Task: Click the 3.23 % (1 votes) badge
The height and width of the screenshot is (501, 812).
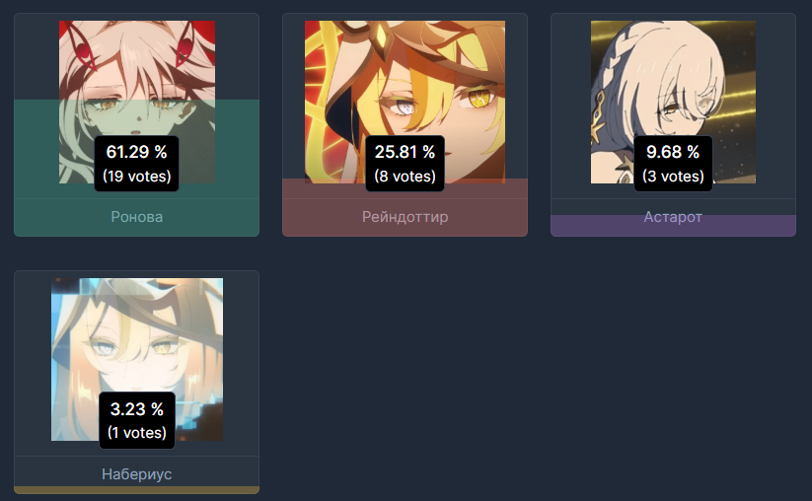Action: point(137,420)
